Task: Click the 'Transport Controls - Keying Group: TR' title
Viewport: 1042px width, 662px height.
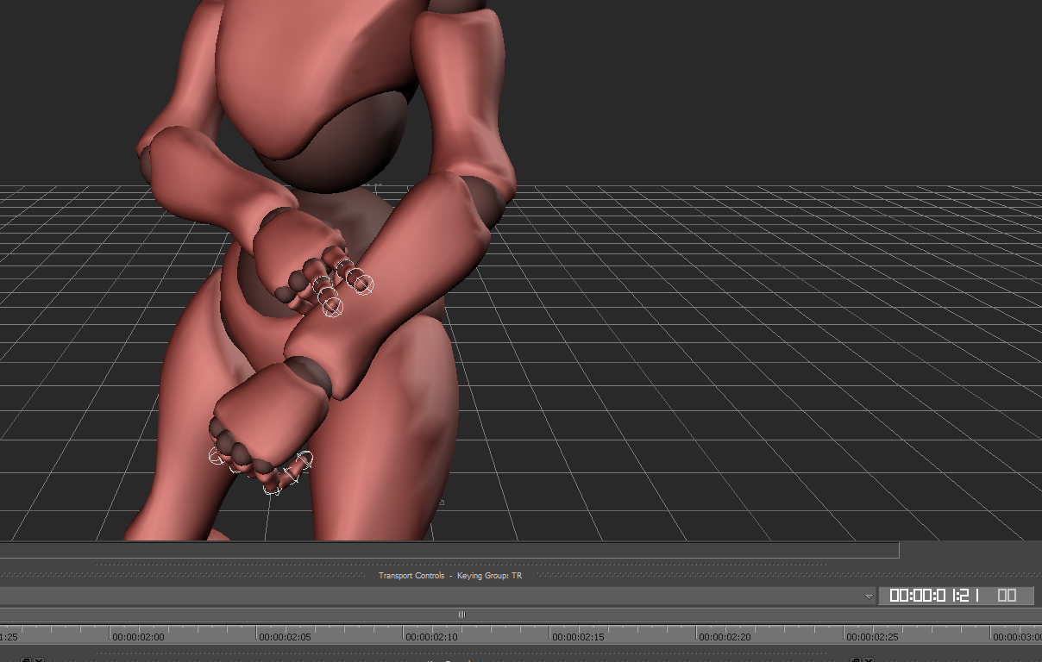Action: coord(450,576)
